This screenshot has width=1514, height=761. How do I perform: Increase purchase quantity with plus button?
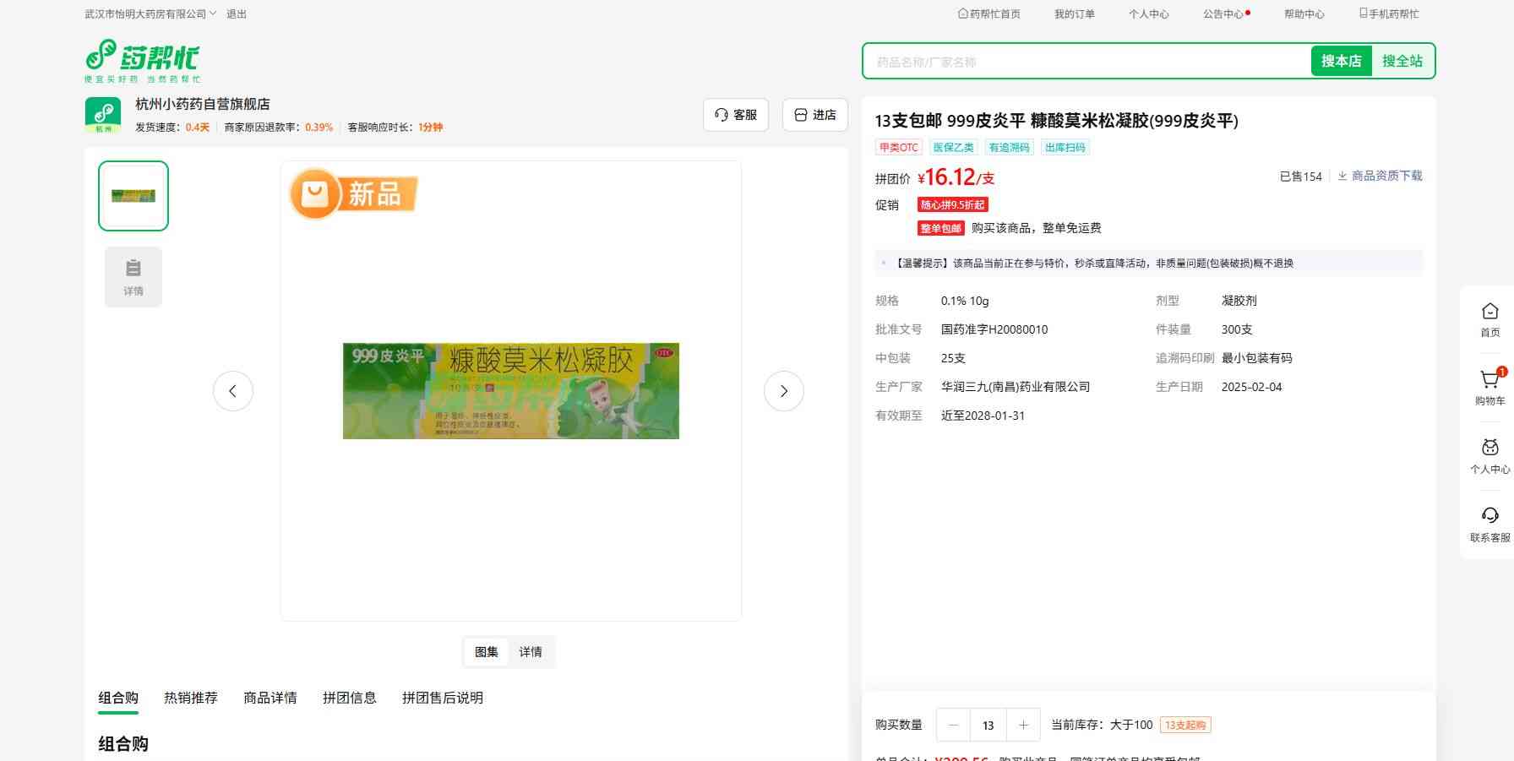click(x=1023, y=725)
